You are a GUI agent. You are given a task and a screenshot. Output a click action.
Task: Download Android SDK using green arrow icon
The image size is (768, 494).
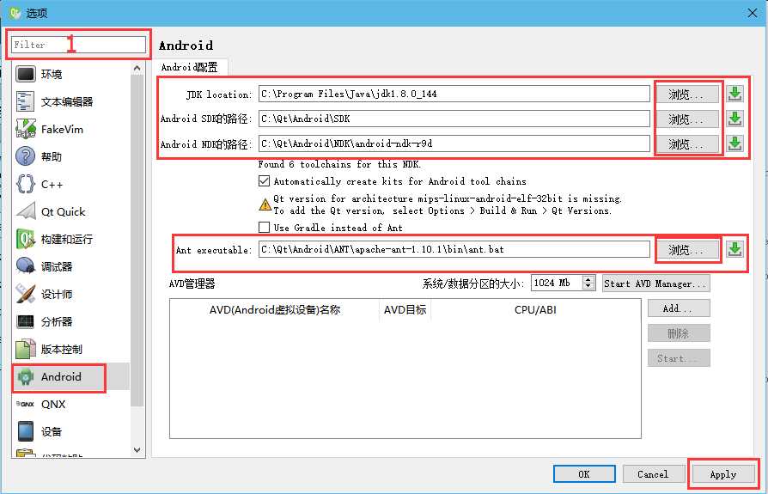click(x=734, y=119)
